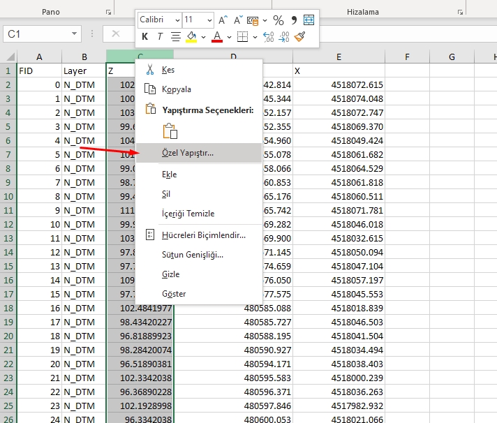
Task: Choose Kopyala from the context menu
Action: (x=199, y=89)
